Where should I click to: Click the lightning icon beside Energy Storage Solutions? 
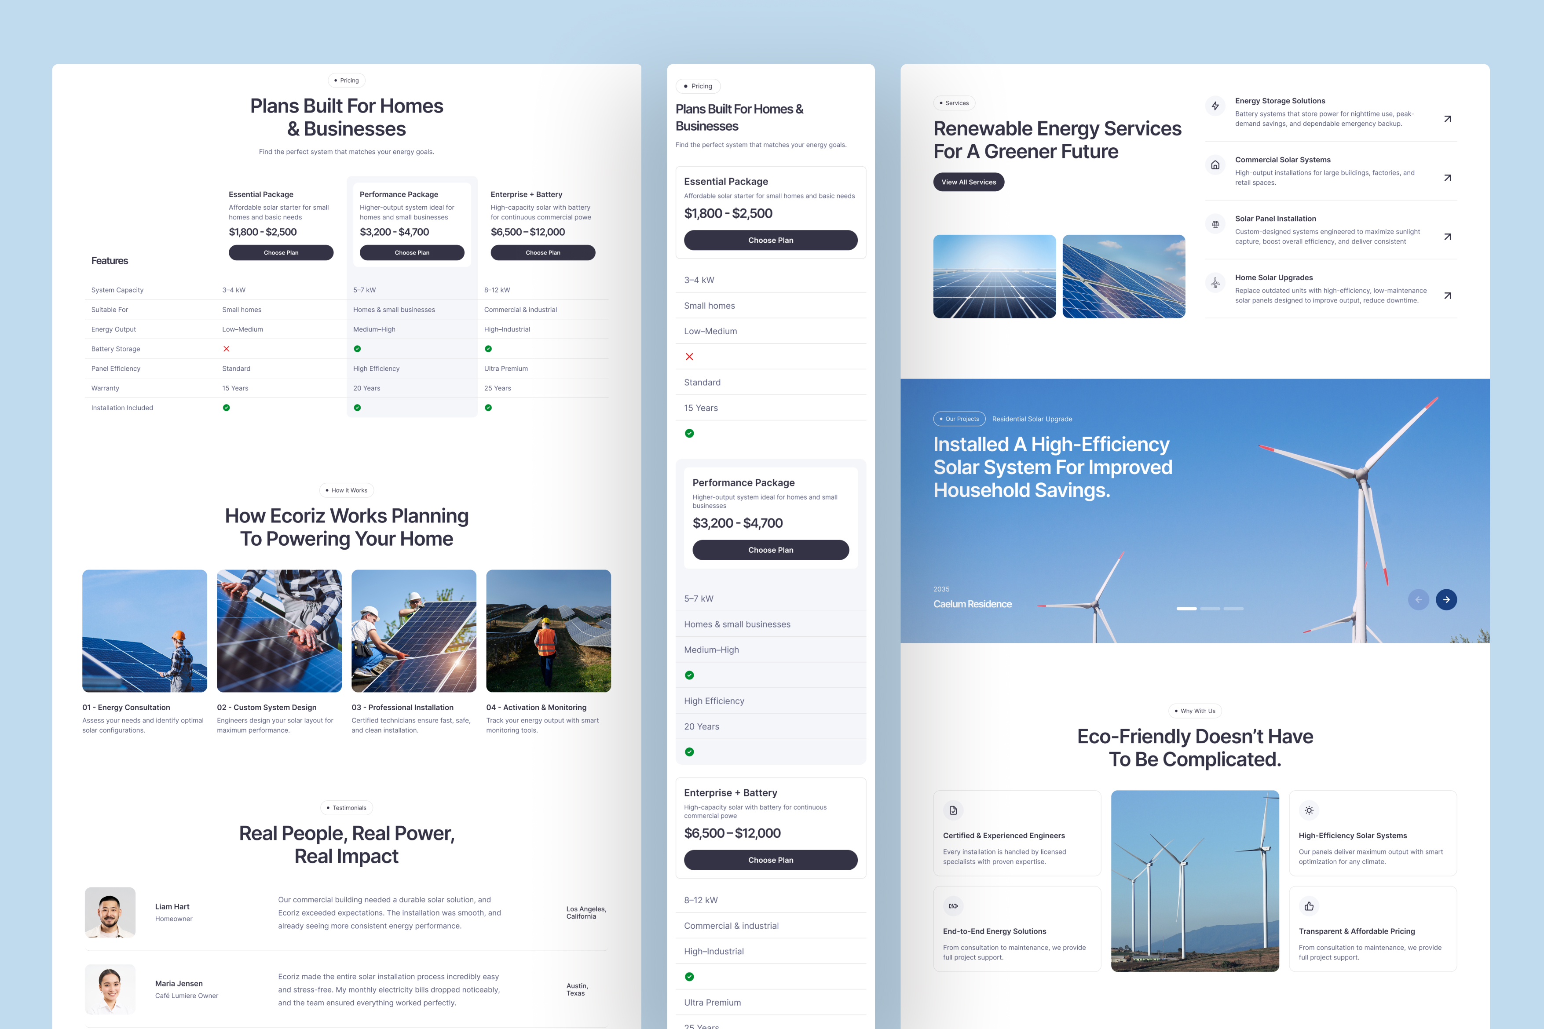(x=1215, y=106)
